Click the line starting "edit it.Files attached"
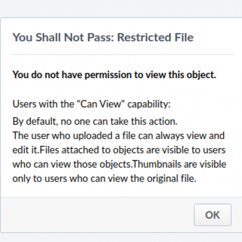Viewport: 242px width, 242px height. click(x=119, y=150)
